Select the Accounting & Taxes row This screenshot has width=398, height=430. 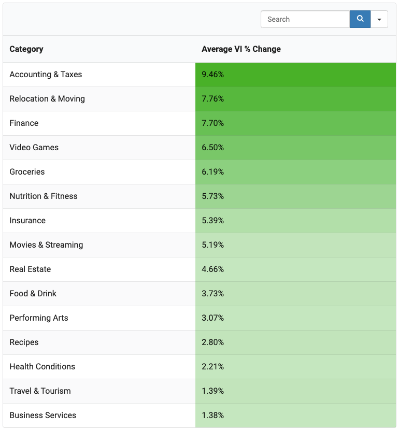click(200, 75)
